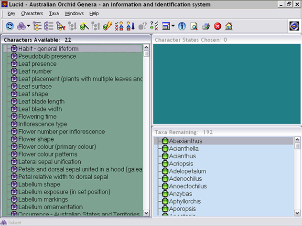302x226 pixels.
Task: Open the Characters menu
Action: [32, 13]
